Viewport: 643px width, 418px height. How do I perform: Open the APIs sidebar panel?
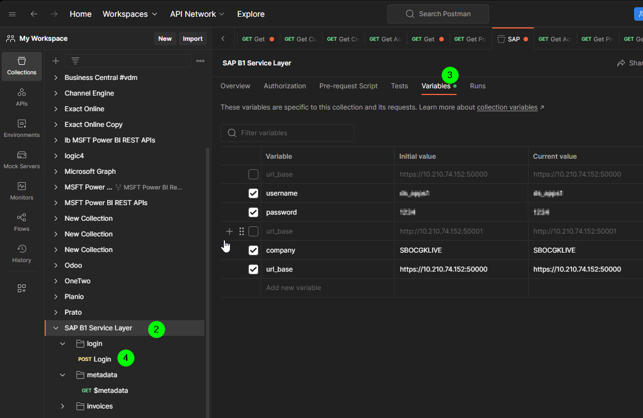point(22,97)
